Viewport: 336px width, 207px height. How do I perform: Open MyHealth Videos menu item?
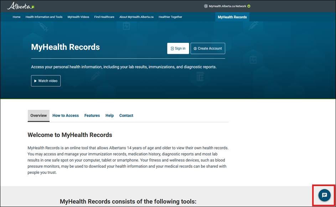point(78,17)
